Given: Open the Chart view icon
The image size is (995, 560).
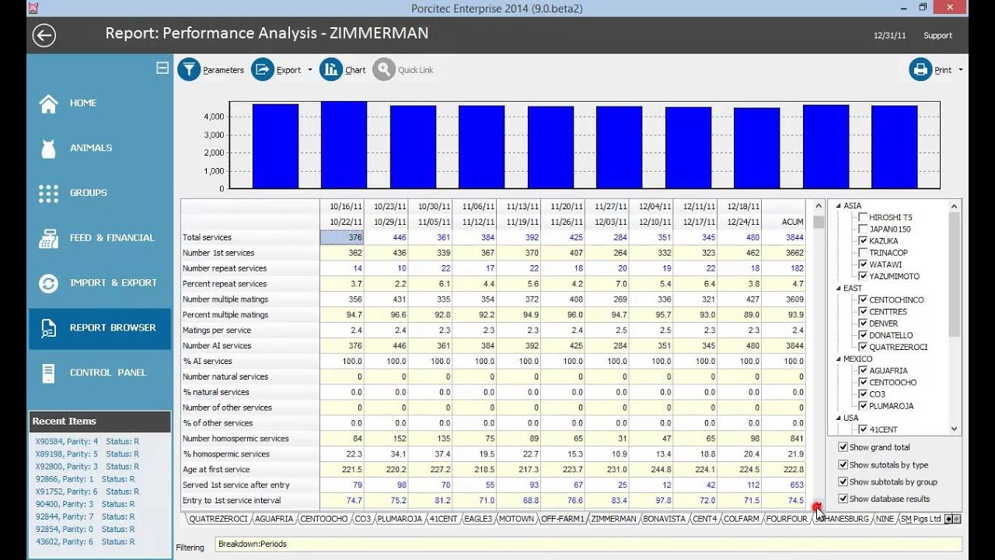Looking at the screenshot, I should tap(331, 70).
